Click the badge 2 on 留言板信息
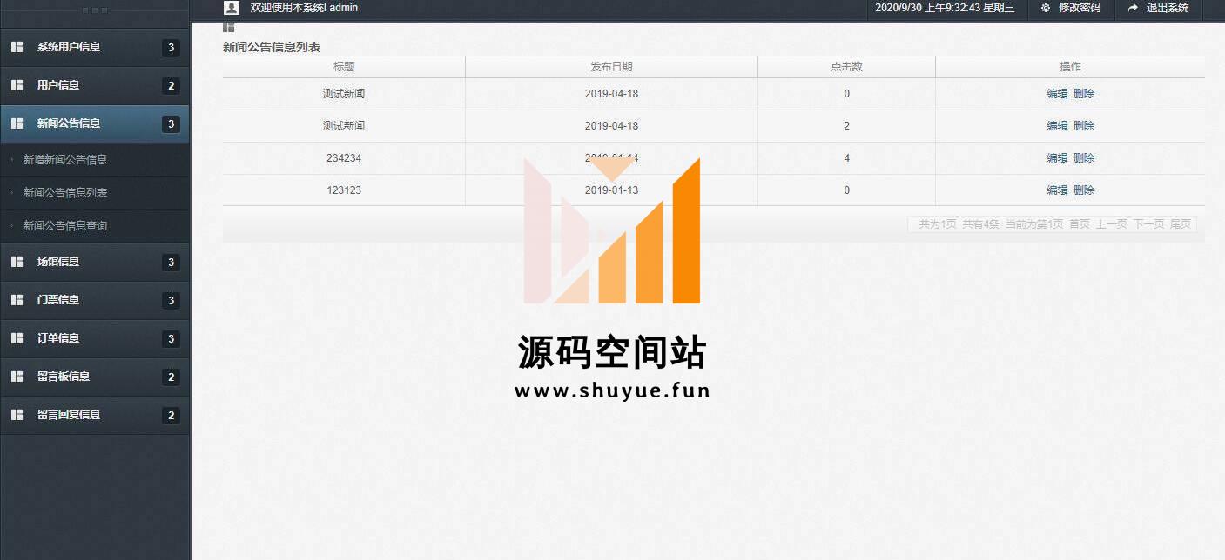The image size is (1225, 560). [x=171, y=377]
